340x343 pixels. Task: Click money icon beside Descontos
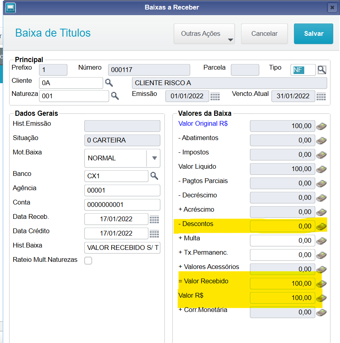[321, 226]
